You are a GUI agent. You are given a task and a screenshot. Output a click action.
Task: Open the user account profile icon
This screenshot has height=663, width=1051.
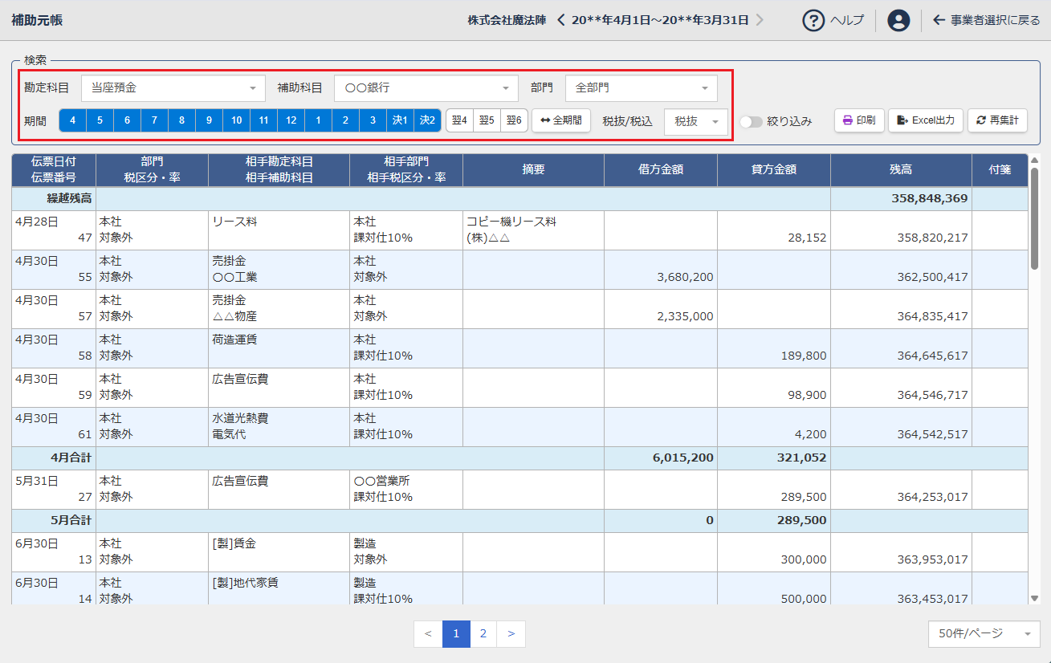(x=898, y=20)
